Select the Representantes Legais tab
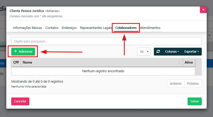Viewport: 213px width, 117px height. 96,28
